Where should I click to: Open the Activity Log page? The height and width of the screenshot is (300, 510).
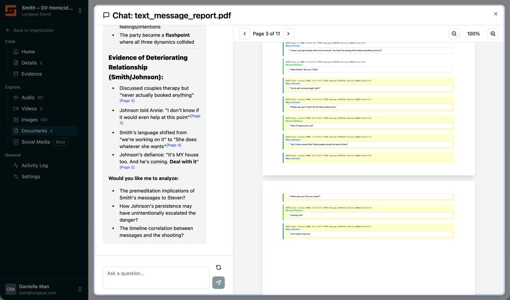(34, 166)
